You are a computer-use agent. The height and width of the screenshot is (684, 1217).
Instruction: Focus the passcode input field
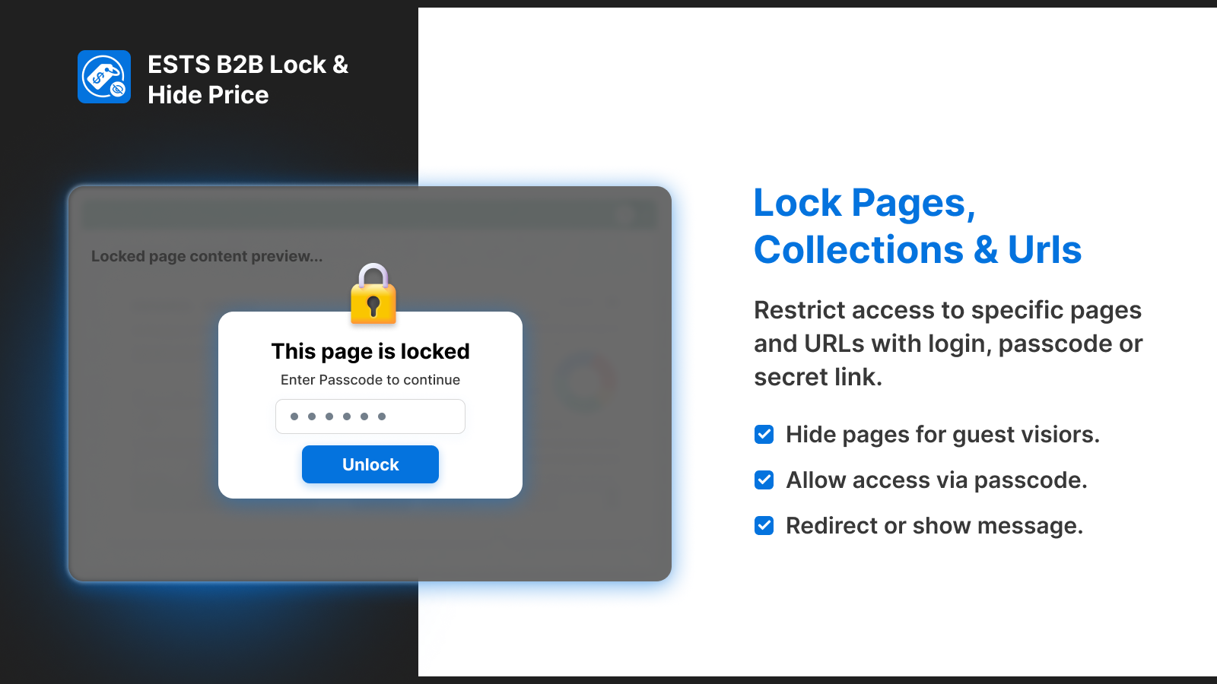click(370, 416)
